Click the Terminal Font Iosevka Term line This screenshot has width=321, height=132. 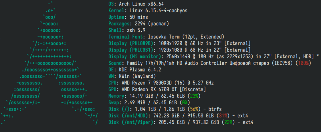[166, 37]
